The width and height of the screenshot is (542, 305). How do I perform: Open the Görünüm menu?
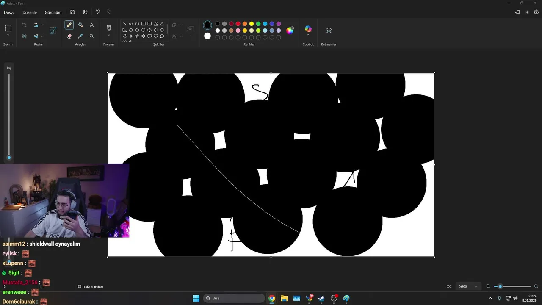[53, 12]
